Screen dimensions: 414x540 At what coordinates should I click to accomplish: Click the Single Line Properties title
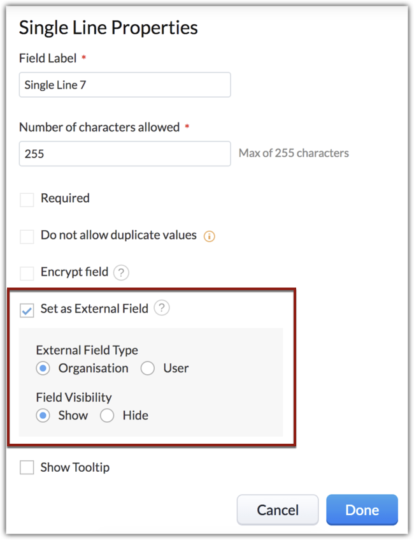108,28
